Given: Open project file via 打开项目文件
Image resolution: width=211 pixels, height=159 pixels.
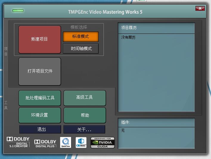Looking at the screenshot, I should click(x=40, y=71).
